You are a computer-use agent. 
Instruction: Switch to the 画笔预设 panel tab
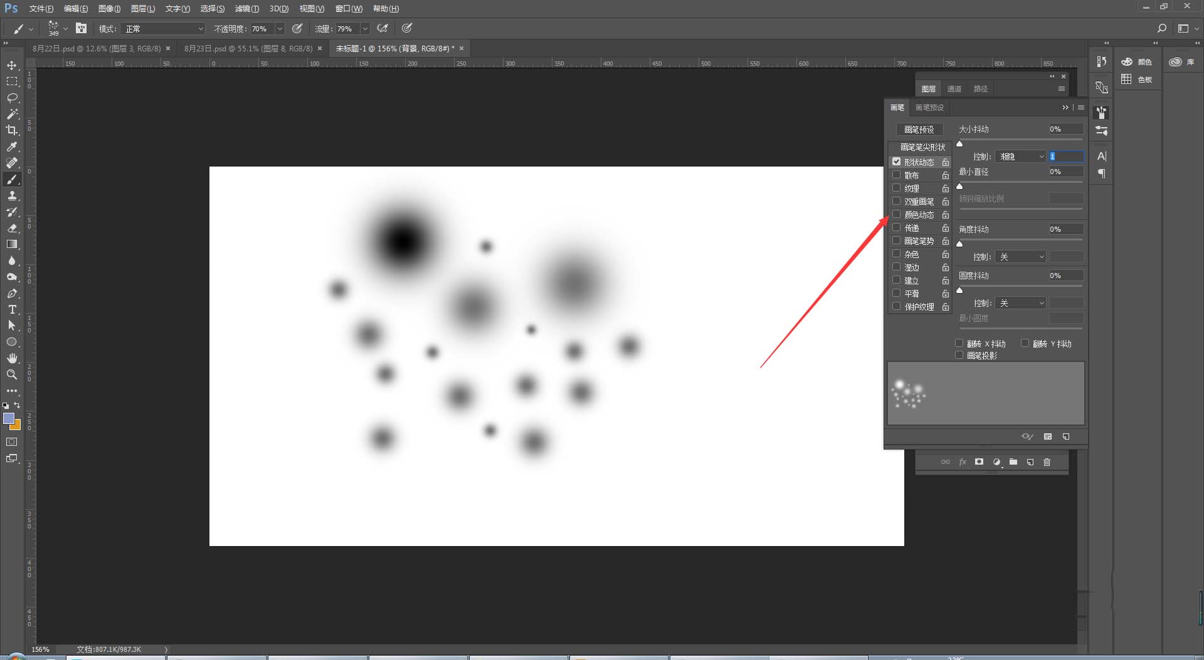(x=929, y=108)
